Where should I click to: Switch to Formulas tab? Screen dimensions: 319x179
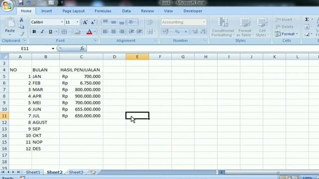(103, 11)
